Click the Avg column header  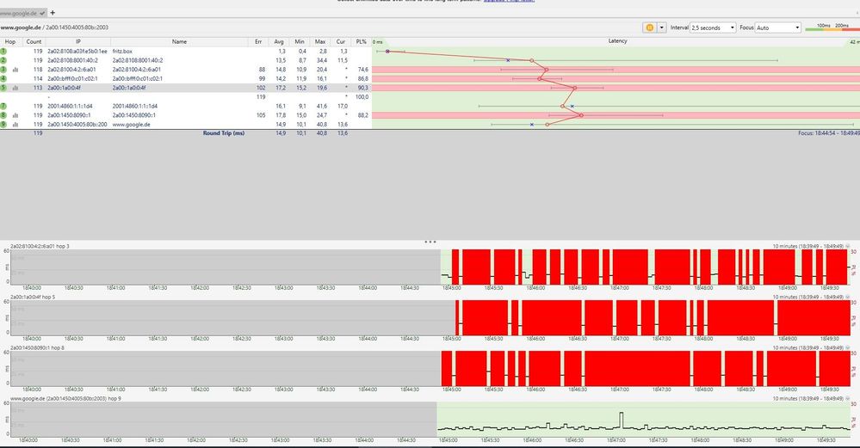(279, 41)
